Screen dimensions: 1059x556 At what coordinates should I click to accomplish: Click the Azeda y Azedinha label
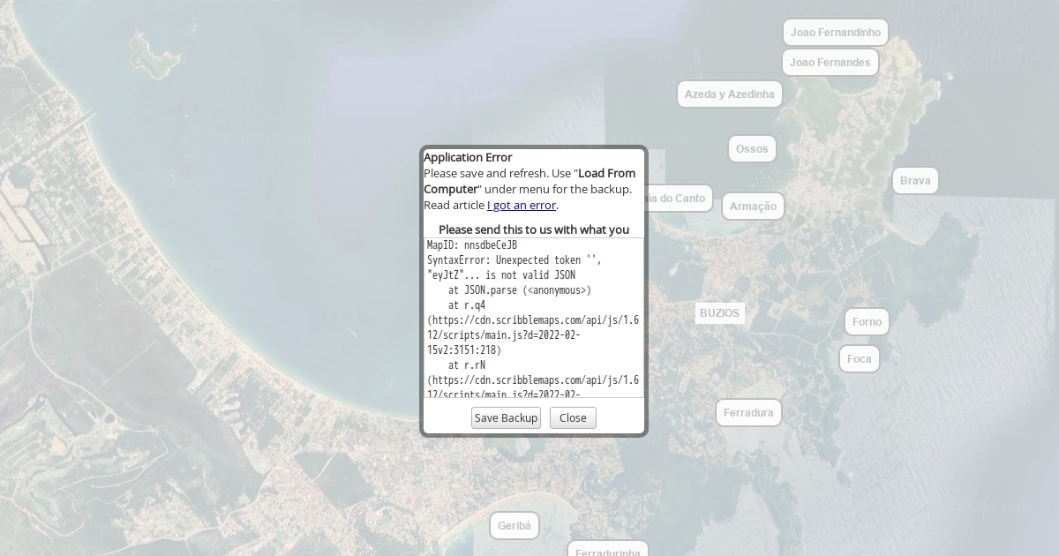pyautogui.click(x=729, y=94)
